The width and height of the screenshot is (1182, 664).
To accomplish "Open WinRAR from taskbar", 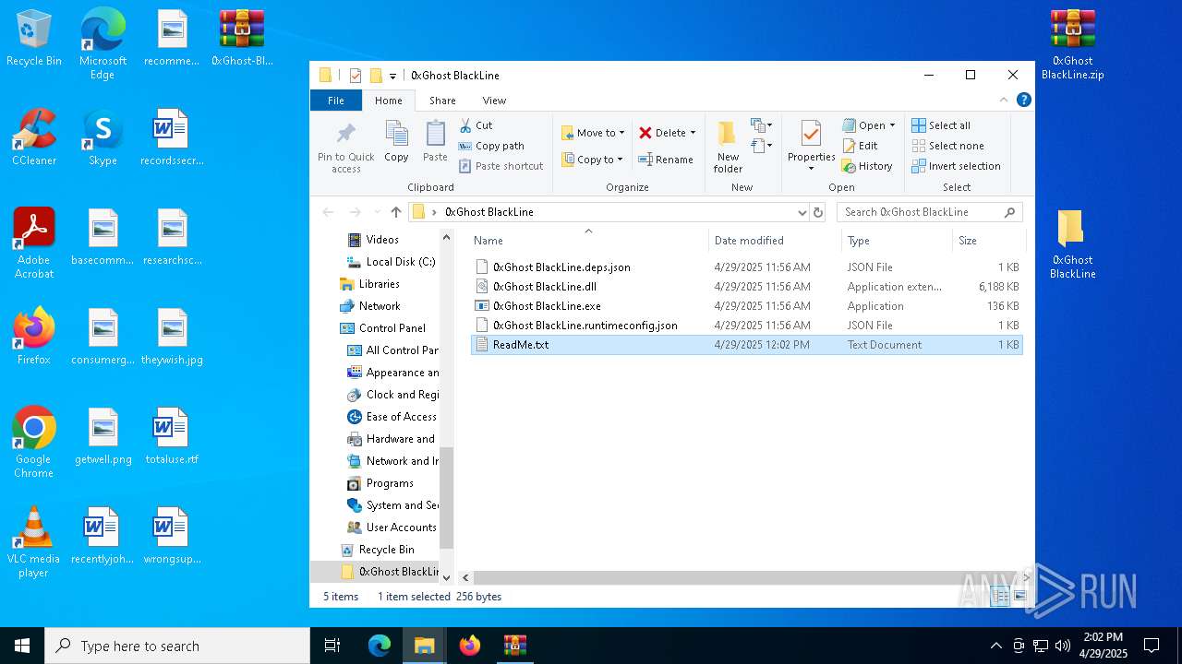I will pos(514,646).
